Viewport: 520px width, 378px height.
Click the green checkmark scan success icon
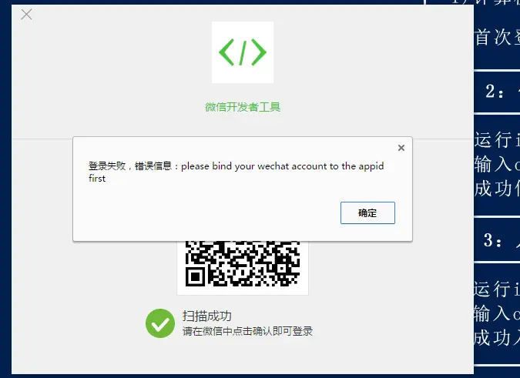(160, 323)
